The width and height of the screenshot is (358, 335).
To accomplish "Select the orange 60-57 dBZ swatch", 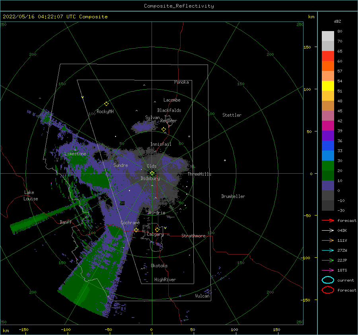I will 328,66.
